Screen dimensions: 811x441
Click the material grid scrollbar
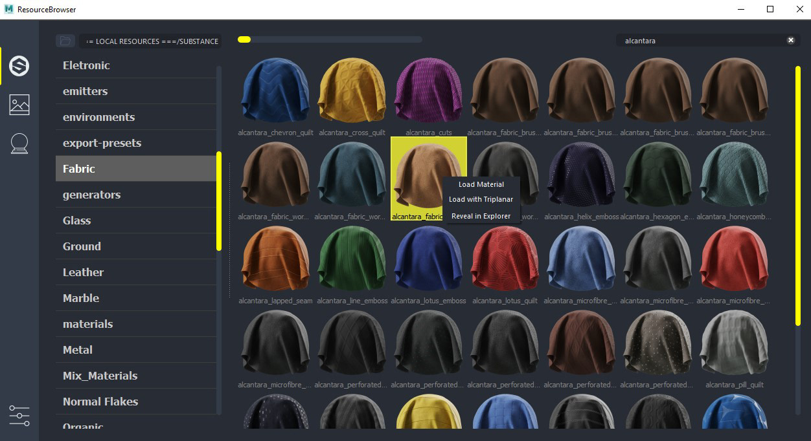798,195
